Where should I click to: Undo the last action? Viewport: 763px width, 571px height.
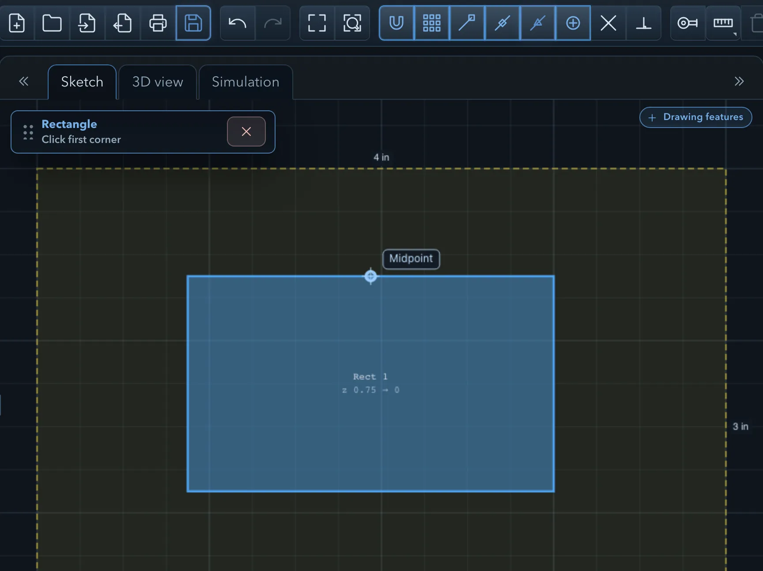238,23
